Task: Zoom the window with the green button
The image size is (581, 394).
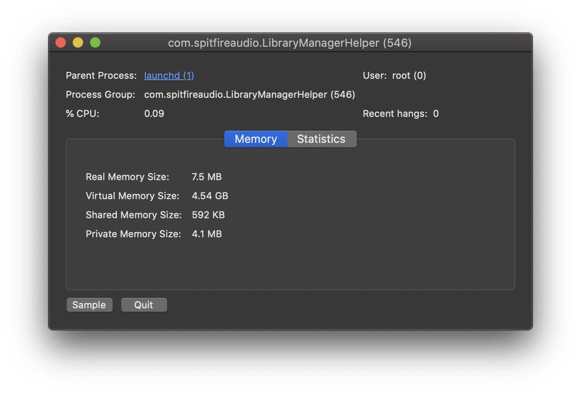Action: [95, 42]
